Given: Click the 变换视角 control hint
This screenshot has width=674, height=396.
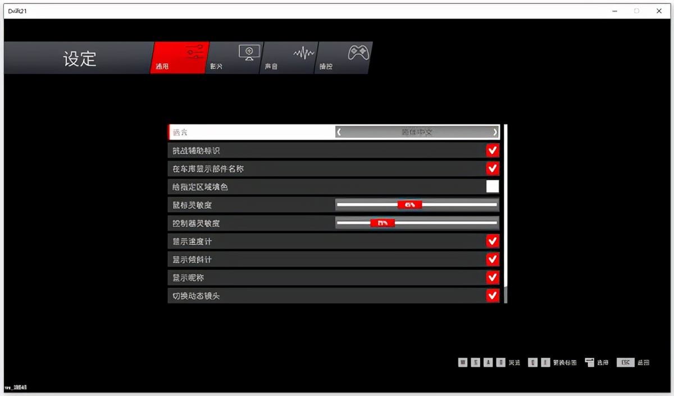Looking at the screenshot, I should pyautogui.click(x=562, y=362).
